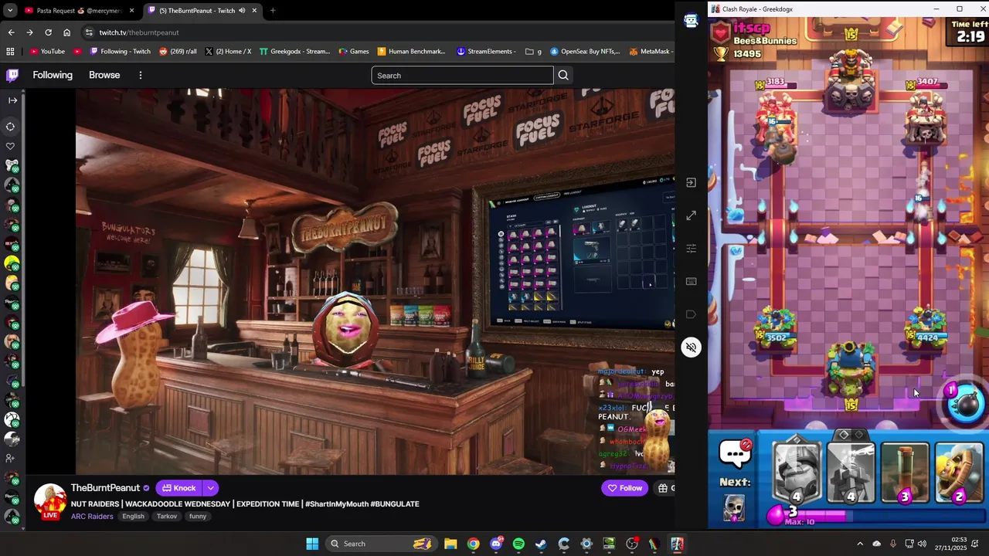Open the Following - Twitch bookmark
This screenshot has height=556, width=989.
120,52
